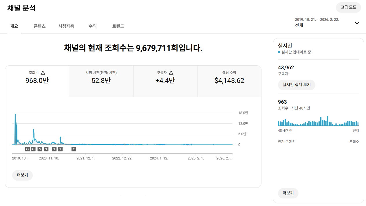Show the 예상 수익 $4,143.62 card
Image resolution: width=366 pixels, height=206 pixels.
click(x=229, y=81)
